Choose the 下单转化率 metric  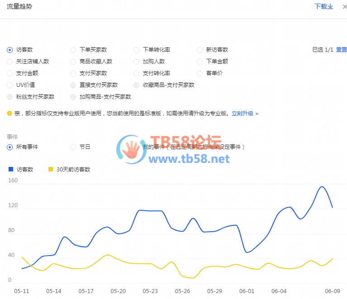tap(137, 50)
